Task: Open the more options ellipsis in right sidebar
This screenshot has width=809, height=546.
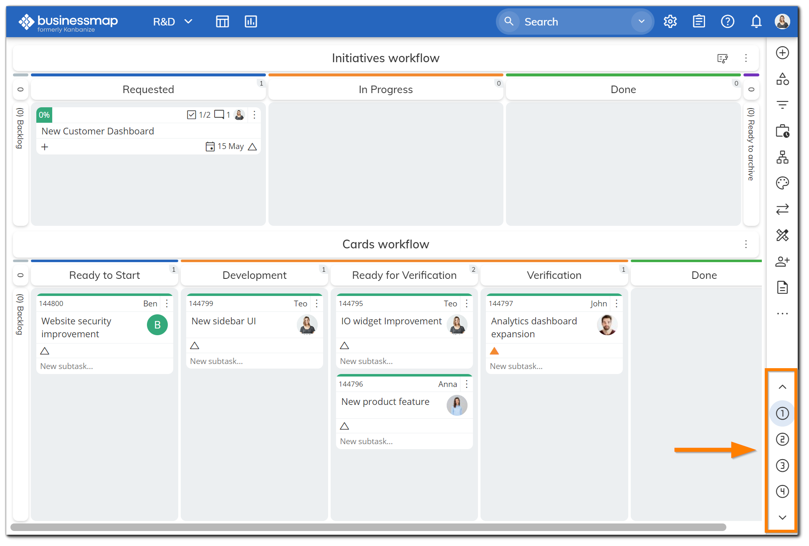Action: [782, 313]
